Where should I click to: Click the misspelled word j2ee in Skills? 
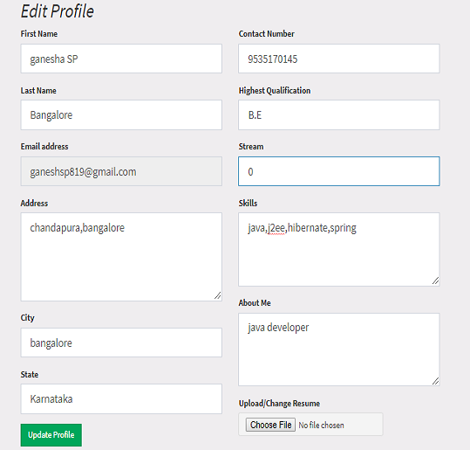click(x=276, y=228)
